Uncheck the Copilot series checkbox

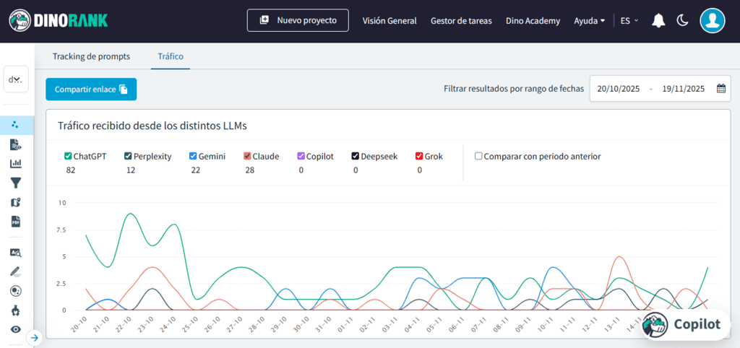pos(301,157)
